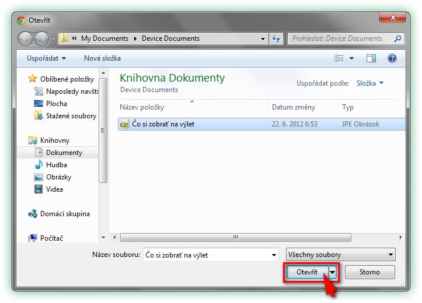422x303 pixels.
Task: Open recent locations dropdown next to Forward
Action: tap(53, 39)
